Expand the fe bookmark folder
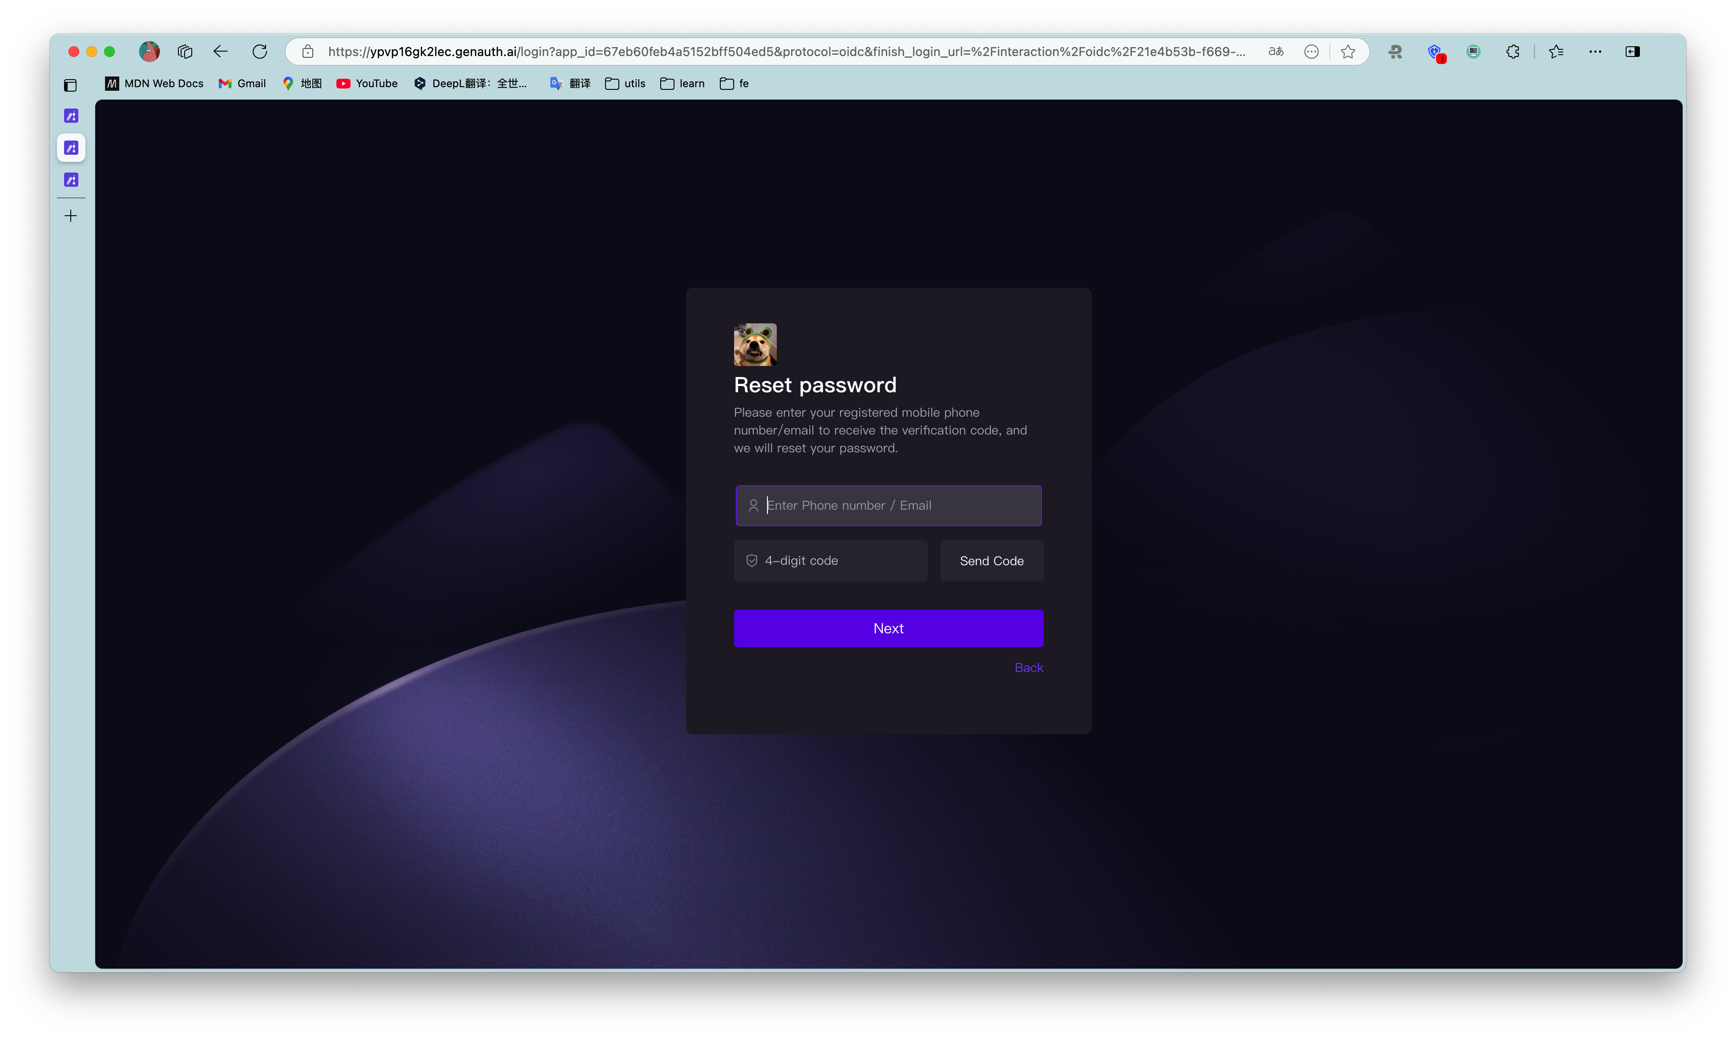1736x1038 pixels. click(x=734, y=83)
